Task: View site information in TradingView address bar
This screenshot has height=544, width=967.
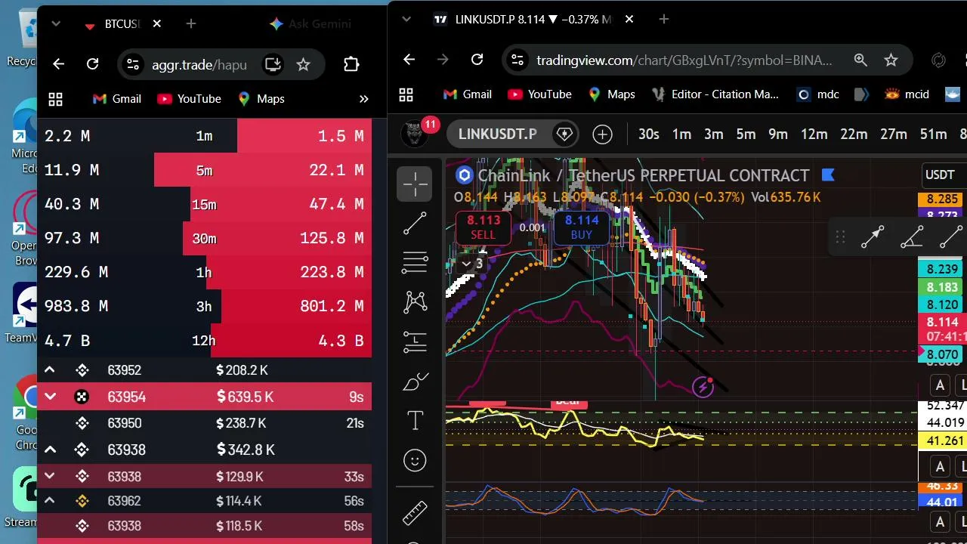Action: click(x=516, y=60)
